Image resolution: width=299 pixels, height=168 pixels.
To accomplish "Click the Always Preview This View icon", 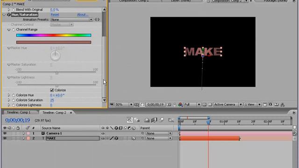I will click(112, 105).
